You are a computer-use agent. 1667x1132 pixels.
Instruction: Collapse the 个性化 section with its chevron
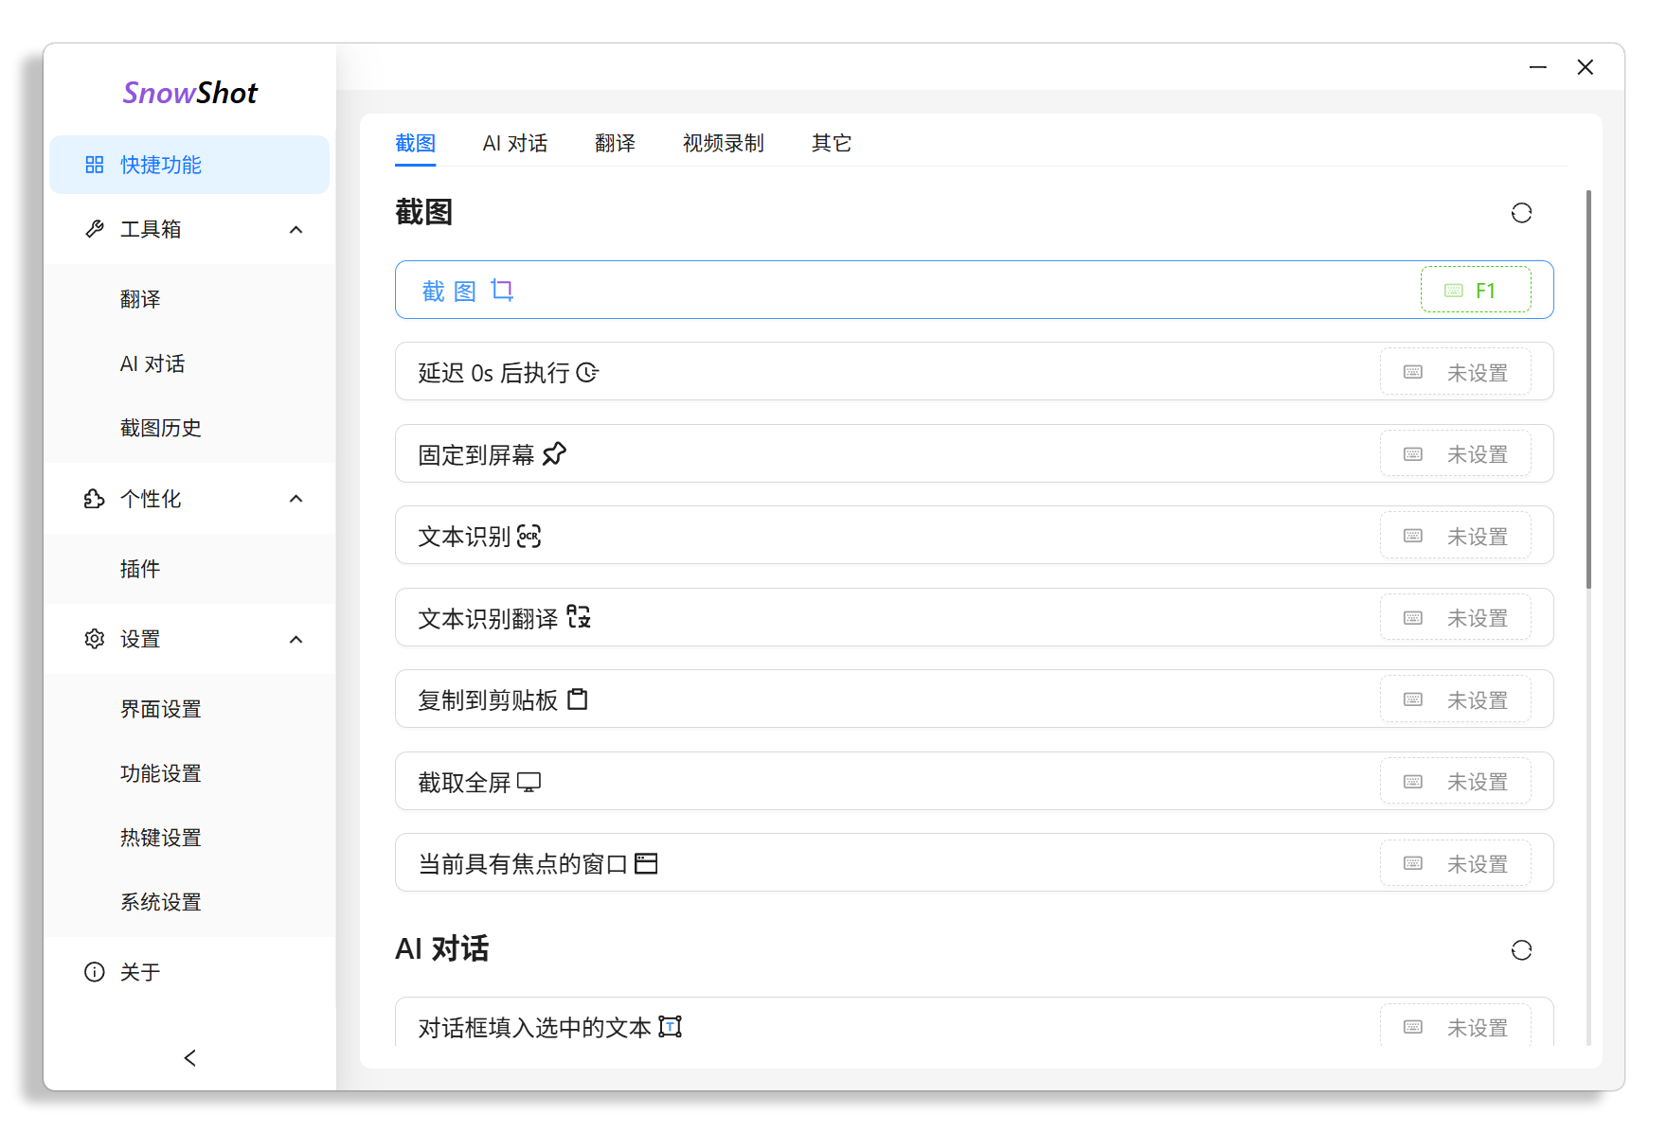296,499
